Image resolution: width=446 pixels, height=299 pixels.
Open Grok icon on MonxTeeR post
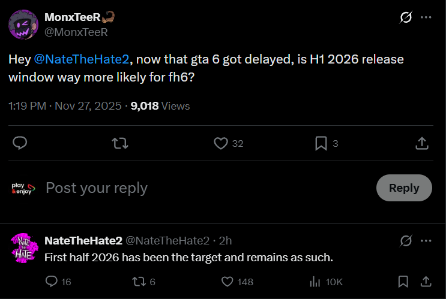pyautogui.click(x=406, y=17)
